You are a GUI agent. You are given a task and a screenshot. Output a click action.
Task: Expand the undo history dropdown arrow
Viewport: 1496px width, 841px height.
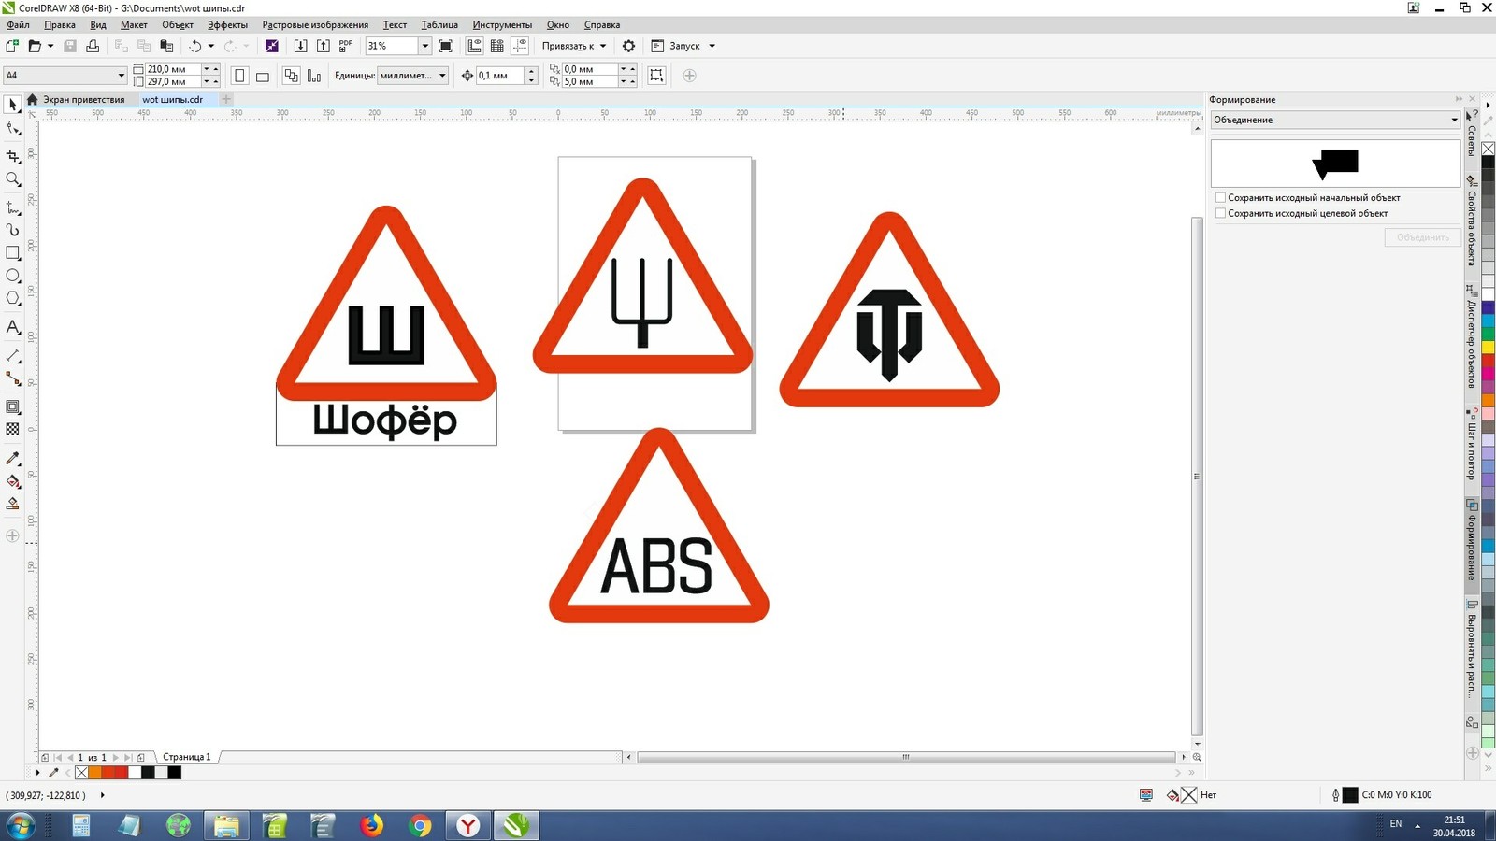click(210, 46)
